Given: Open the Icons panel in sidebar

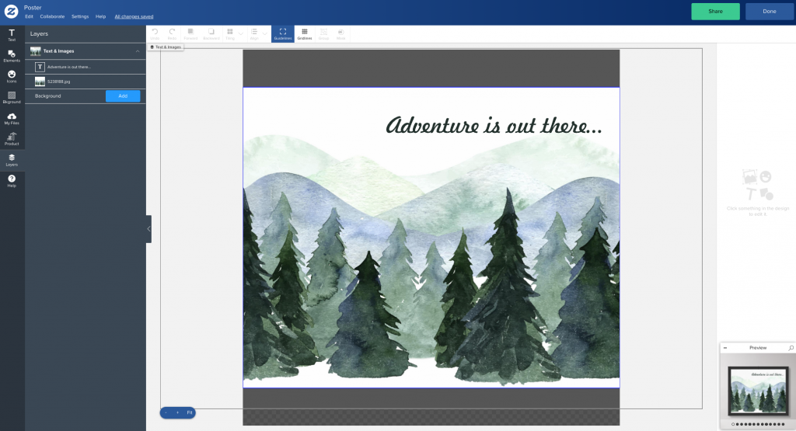Looking at the screenshot, I should tap(12, 76).
